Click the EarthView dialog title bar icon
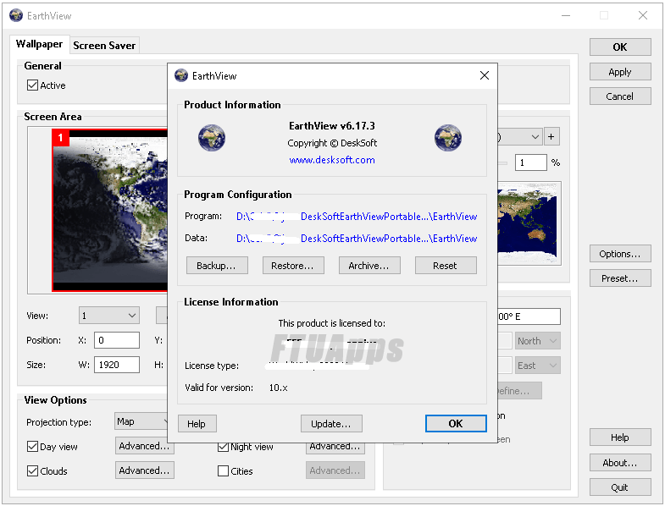This screenshot has height=506, width=665. pyautogui.click(x=180, y=75)
